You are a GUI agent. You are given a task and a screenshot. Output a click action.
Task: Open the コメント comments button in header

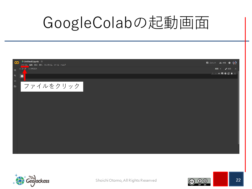(x=211, y=63)
